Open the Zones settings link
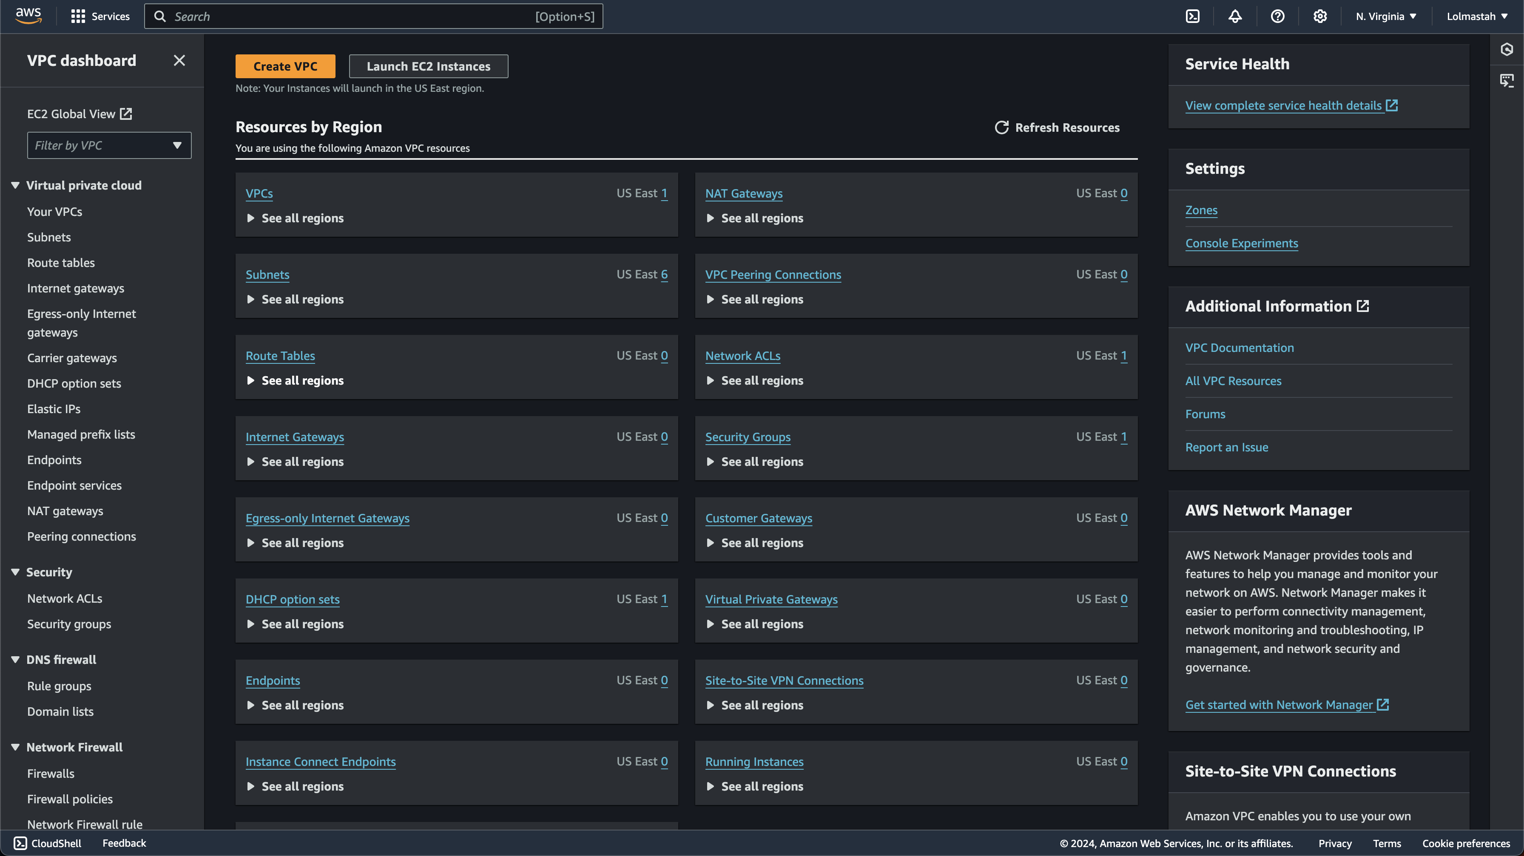Viewport: 1524px width, 856px height. [1201, 210]
